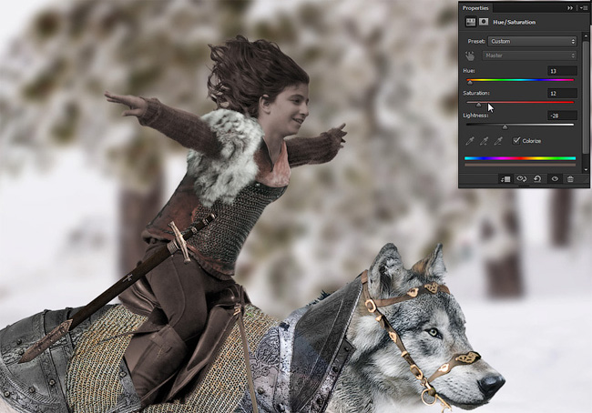Click the Hue/Saturation title text
This screenshot has height=413, width=592.
click(515, 22)
